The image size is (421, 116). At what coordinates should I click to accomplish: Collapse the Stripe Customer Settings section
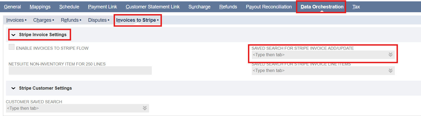13,88
